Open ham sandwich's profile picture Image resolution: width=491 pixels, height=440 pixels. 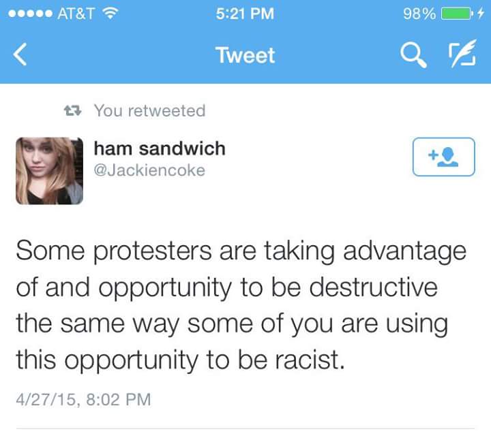[x=49, y=170]
